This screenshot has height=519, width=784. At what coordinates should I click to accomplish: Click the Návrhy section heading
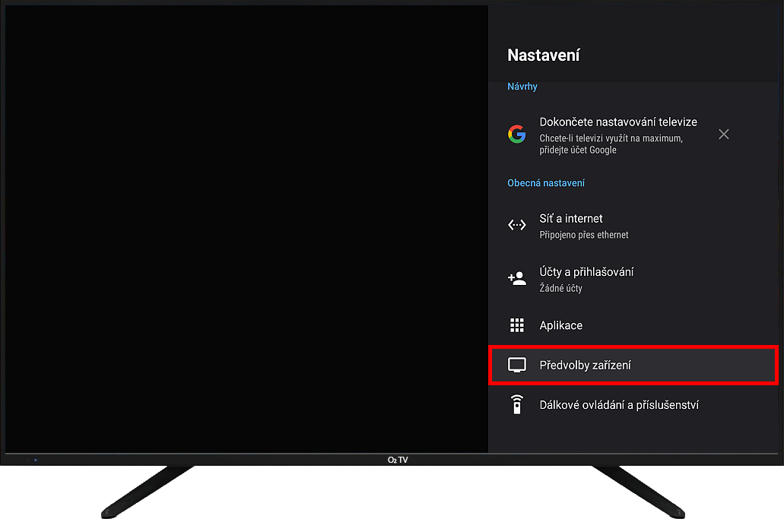coord(522,86)
